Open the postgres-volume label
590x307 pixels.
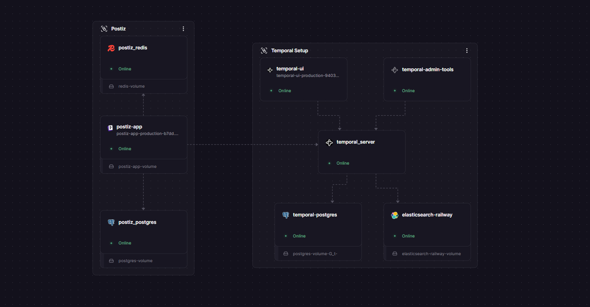pos(135,261)
